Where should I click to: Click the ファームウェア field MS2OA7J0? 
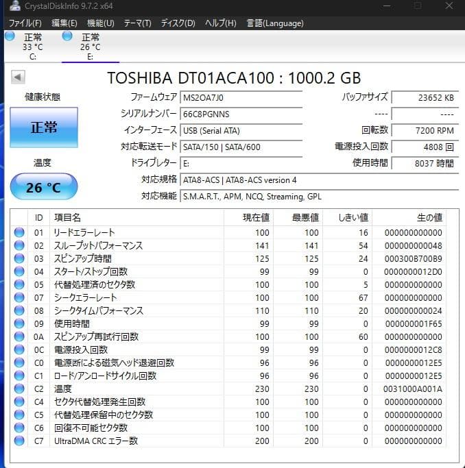241,97
